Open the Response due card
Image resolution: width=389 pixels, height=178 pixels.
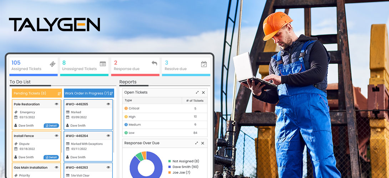pyautogui.click(x=135, y=67)
